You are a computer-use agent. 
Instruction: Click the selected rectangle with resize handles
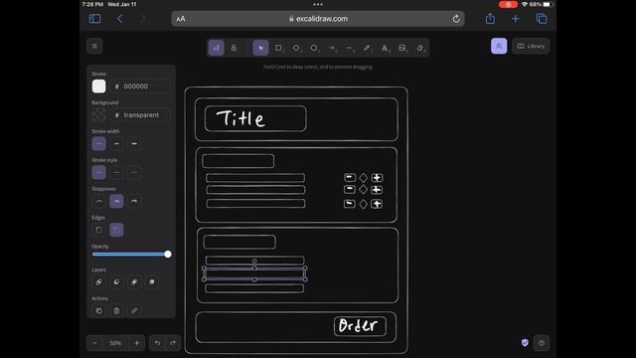pos(254,274)
